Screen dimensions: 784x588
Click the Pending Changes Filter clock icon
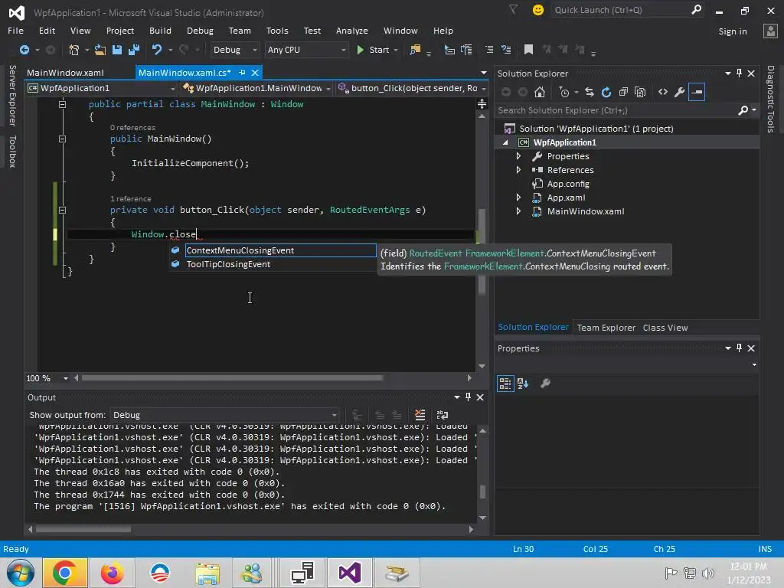(x=564, y=92)
